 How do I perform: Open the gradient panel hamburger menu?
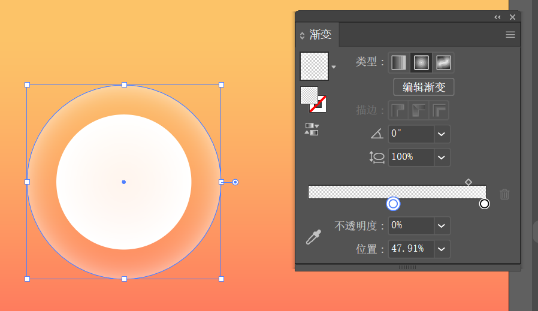[510, 35]
